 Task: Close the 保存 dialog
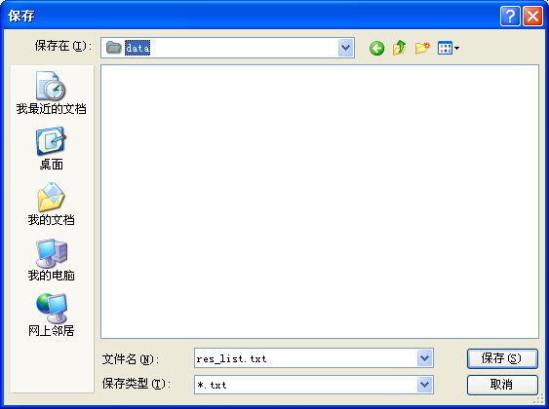(x=532, y=17)
